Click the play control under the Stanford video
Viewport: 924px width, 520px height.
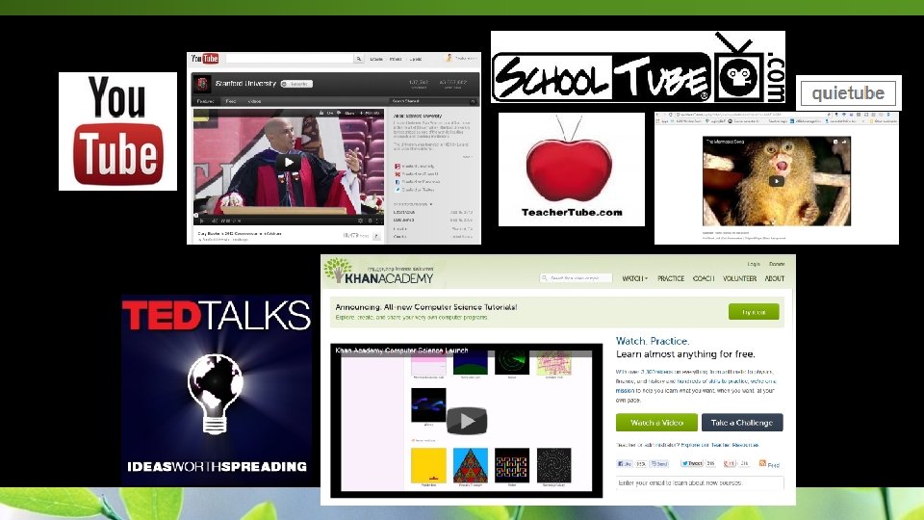pyautogui.click(x=201, y=221)
